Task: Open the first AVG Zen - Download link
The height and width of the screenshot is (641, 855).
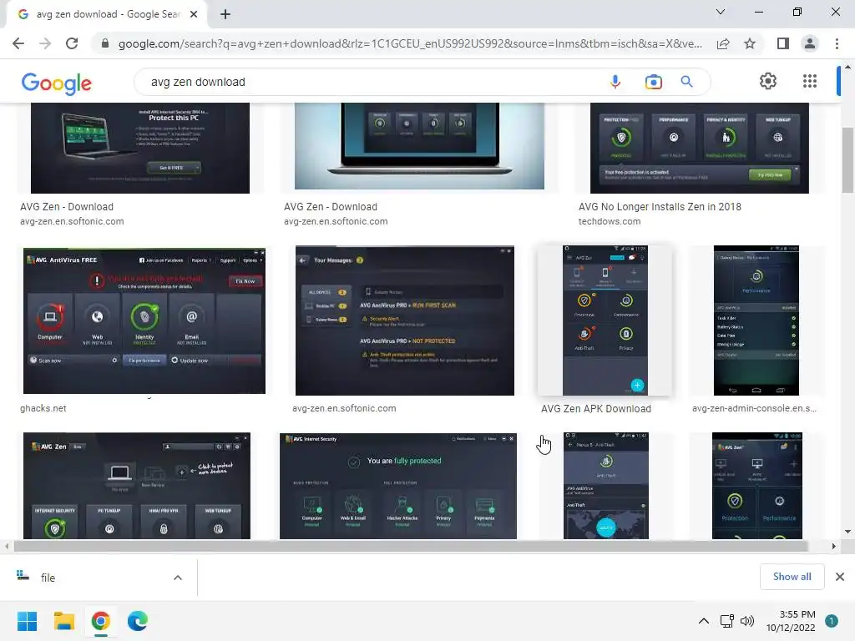Action: 67,207
